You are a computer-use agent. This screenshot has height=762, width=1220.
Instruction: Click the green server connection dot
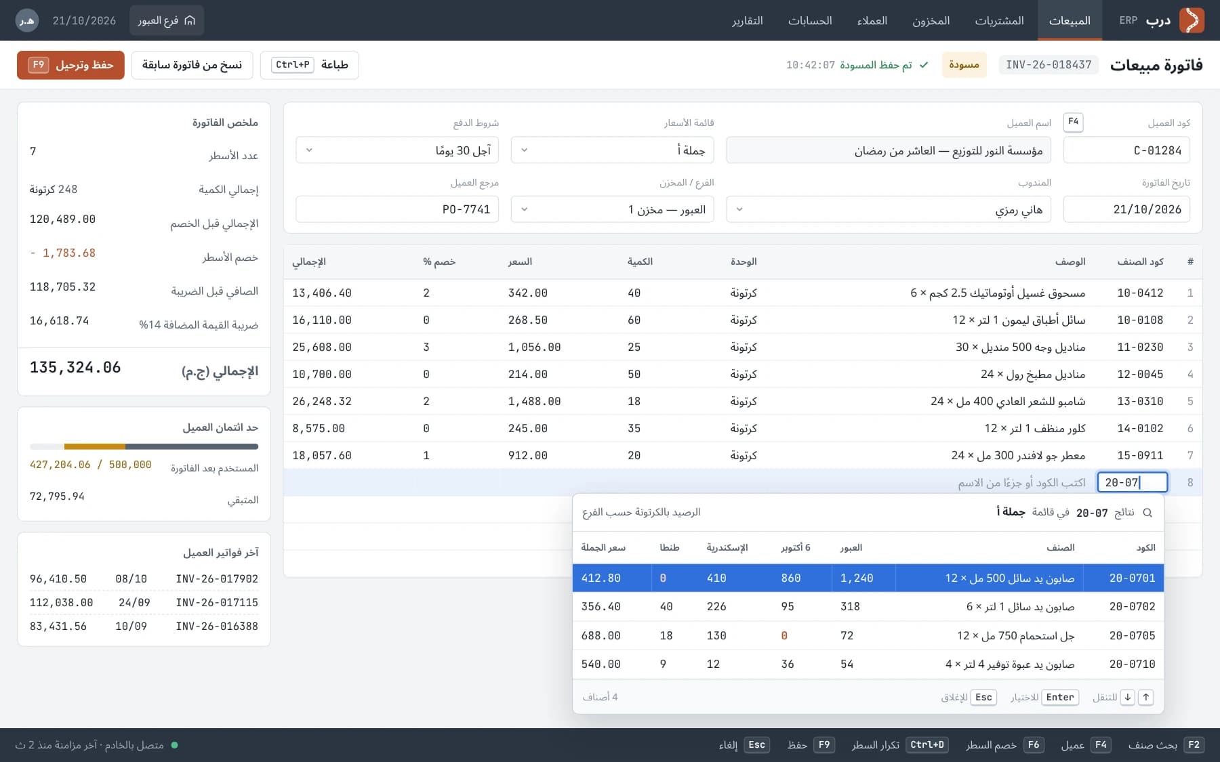pyautogui.click(x=175, y=745)
